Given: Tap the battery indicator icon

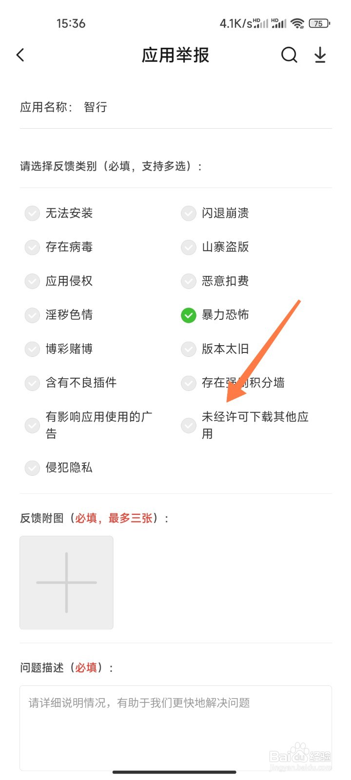Looking at the screenshot, I should 319,23.
